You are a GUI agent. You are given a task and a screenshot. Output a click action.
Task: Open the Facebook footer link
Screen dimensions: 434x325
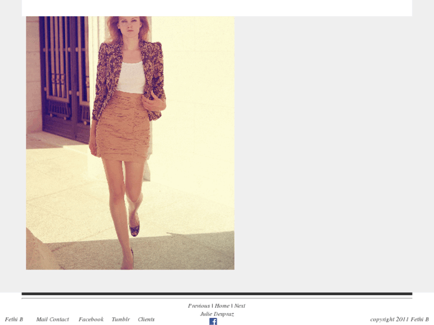(x=91, y=319)
